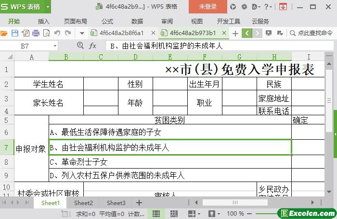Click horizontal scrollbar thumb
The image size is (337, 219).
pos(235,202)
